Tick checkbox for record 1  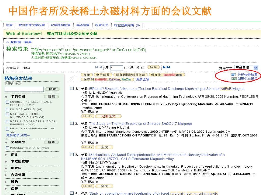pyautogui.click(x=72, y=88)
